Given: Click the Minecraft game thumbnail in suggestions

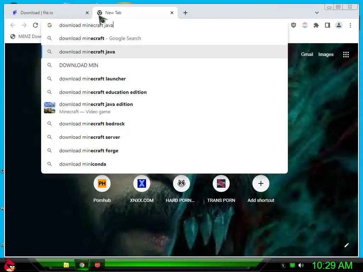Looking at the screenshot, I should click(50, 108).
